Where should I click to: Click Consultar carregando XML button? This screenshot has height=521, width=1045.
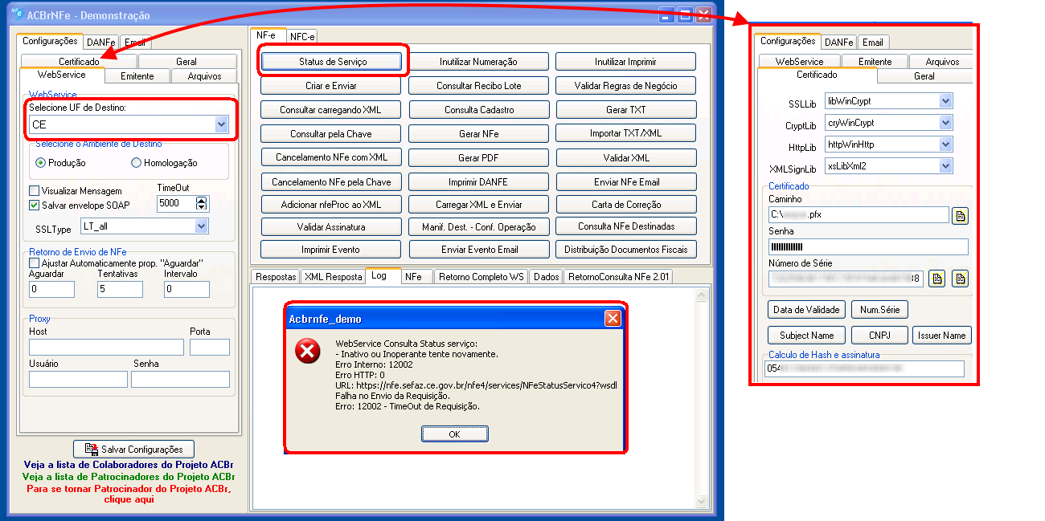[x=331, y=110]
